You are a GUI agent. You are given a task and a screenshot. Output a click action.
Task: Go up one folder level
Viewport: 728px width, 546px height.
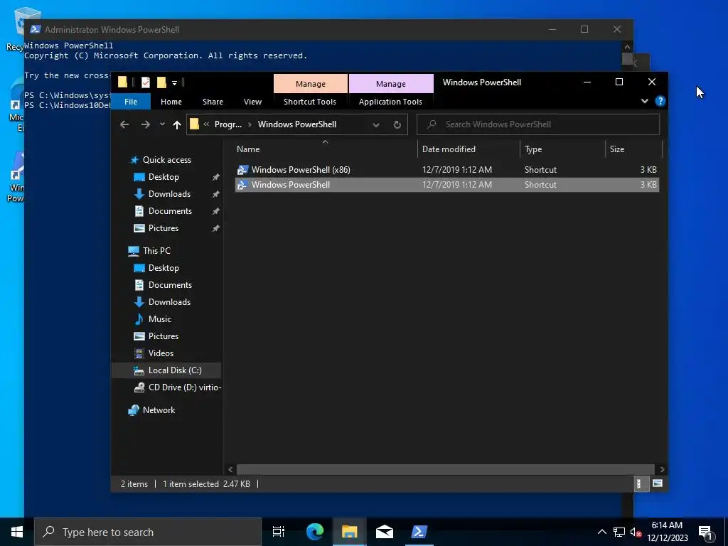click(176, 124)
